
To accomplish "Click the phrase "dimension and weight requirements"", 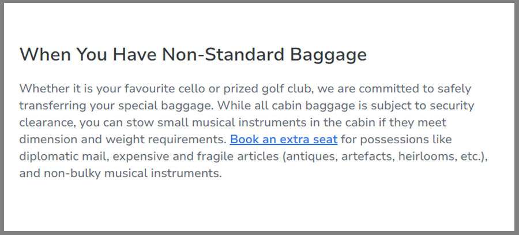I will pos(122,139).
